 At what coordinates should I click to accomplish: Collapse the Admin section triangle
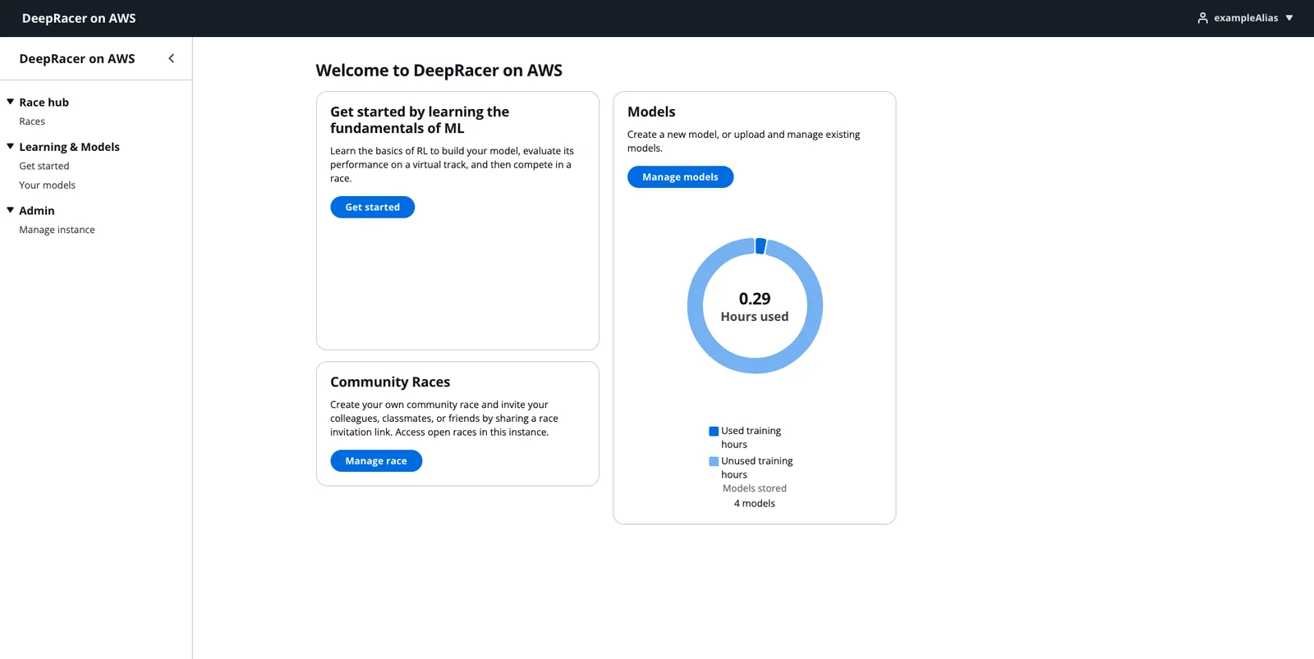pos(11,210)
